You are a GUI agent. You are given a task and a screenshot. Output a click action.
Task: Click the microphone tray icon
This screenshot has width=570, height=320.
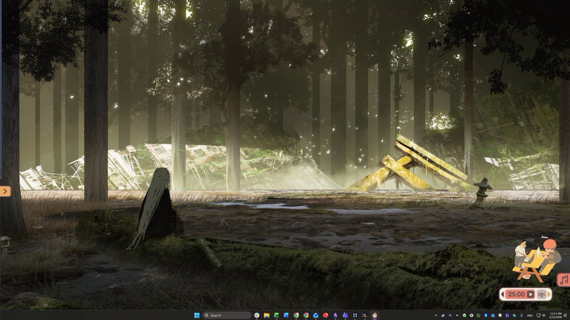(x=521, y=315)
